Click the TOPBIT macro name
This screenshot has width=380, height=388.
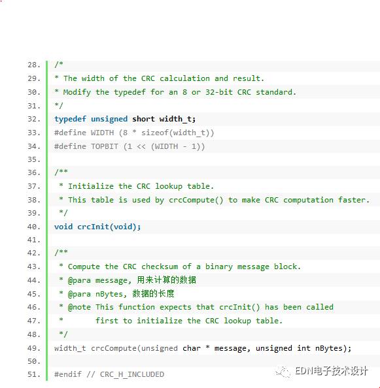tap(104, 146)
